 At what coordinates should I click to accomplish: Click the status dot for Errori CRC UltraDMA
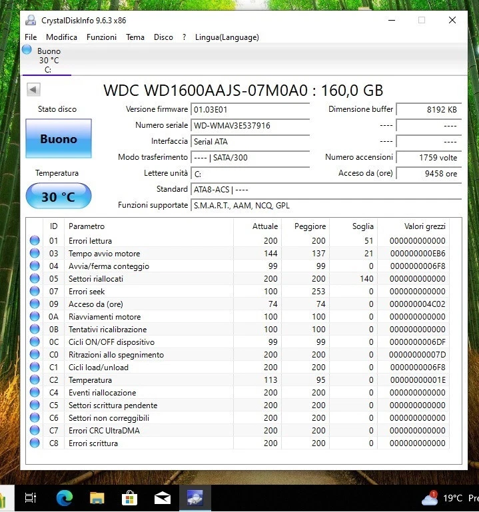[35, 430]
